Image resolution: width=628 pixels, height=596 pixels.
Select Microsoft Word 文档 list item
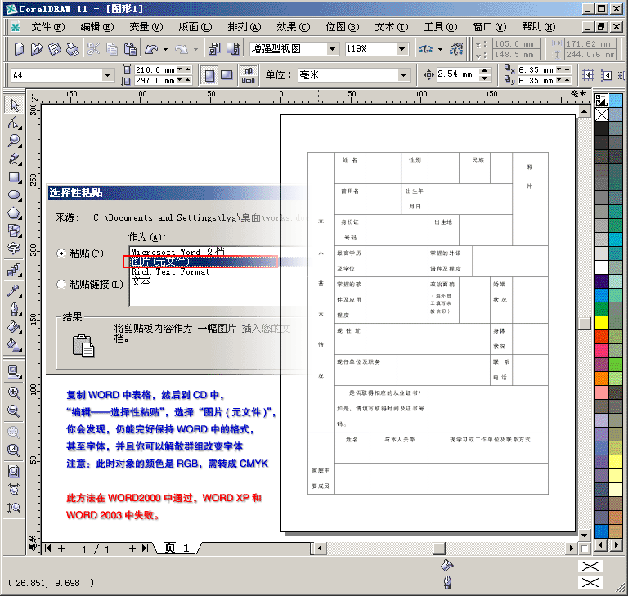(x=177, y=252)
